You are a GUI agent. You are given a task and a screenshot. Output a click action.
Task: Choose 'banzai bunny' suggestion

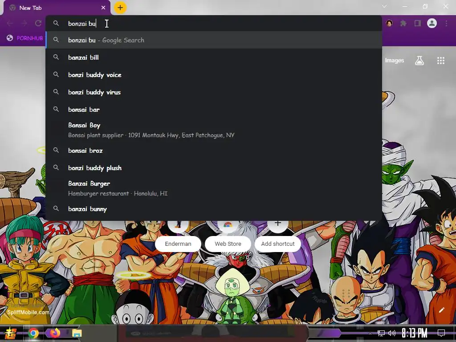coord(213,209)
